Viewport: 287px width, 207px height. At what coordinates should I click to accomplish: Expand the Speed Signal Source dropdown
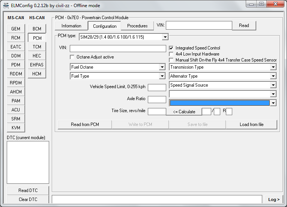tap(273, 85)
